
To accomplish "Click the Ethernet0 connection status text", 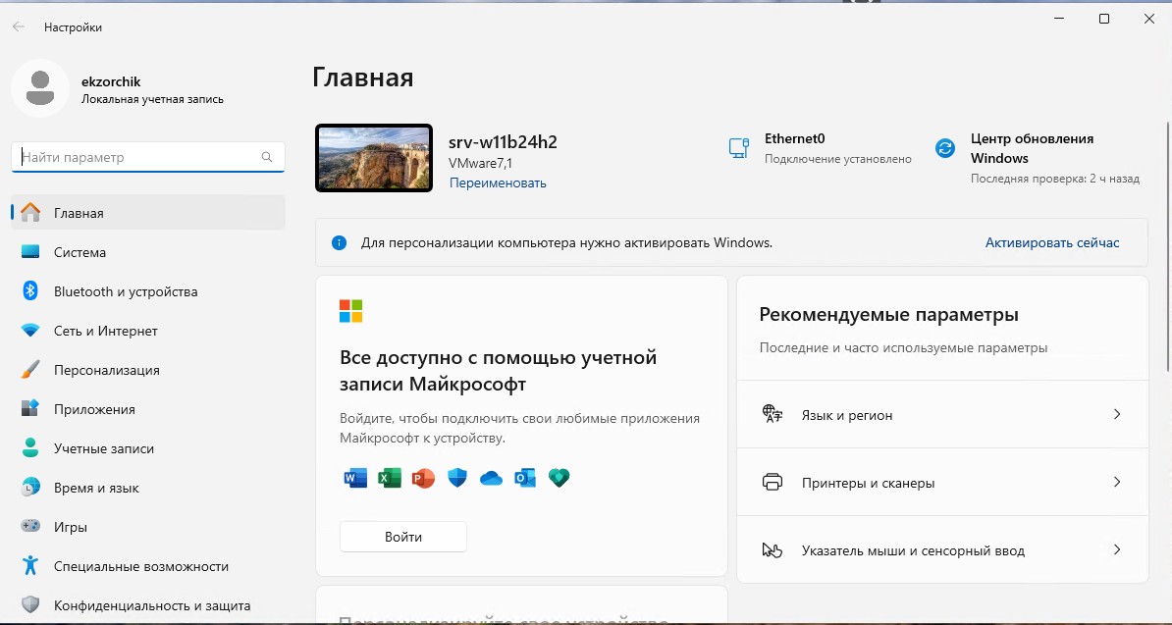I will pyautogui.click(x=838, y=159).
